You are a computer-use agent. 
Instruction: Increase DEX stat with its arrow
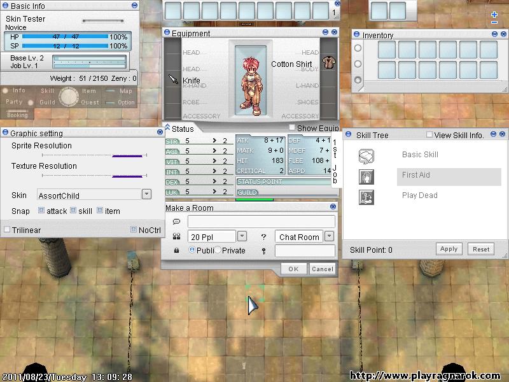214,181
